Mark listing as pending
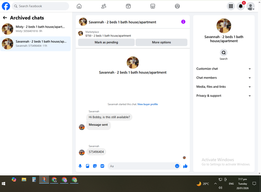 click(x=106, y=42)
